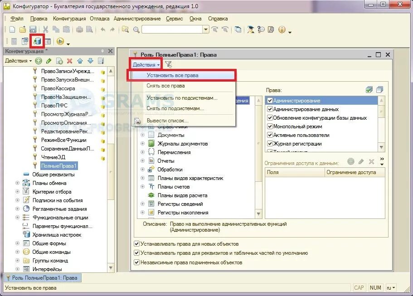This screenshot has width=413, height=296.
Task: Start debugging with the play icon
Action: 60,41
